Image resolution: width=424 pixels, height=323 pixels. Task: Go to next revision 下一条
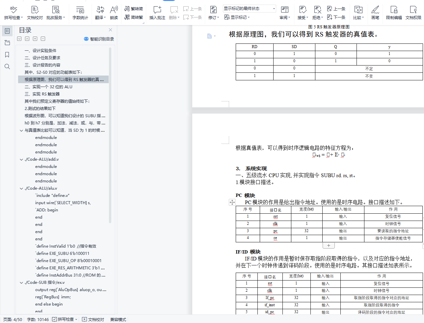(336, 17)
